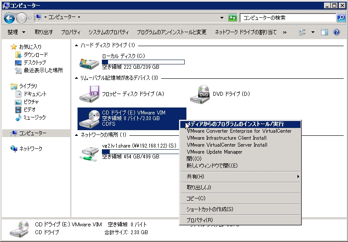The width and height of the screenshot is (348, 242).
Task: Collapse リムーバブル記憶域があるデバイス group
Action: coord(77,78)
